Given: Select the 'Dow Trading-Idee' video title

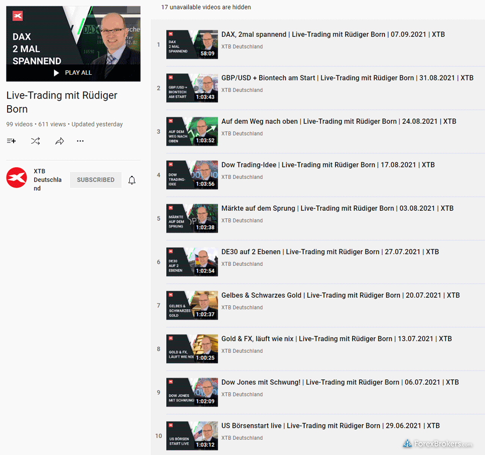Looking at the screenshot, I should [x=328, y=165].
